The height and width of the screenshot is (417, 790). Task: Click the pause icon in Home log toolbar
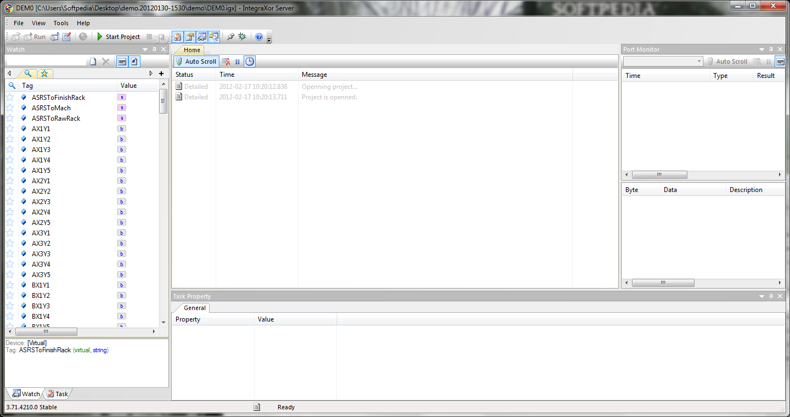(x=238, y=61)
